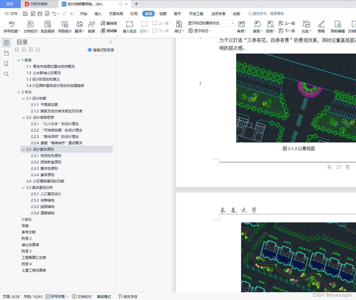Accept the change (接受)
This screenshot has height=300, width=356.
[257, 27]
